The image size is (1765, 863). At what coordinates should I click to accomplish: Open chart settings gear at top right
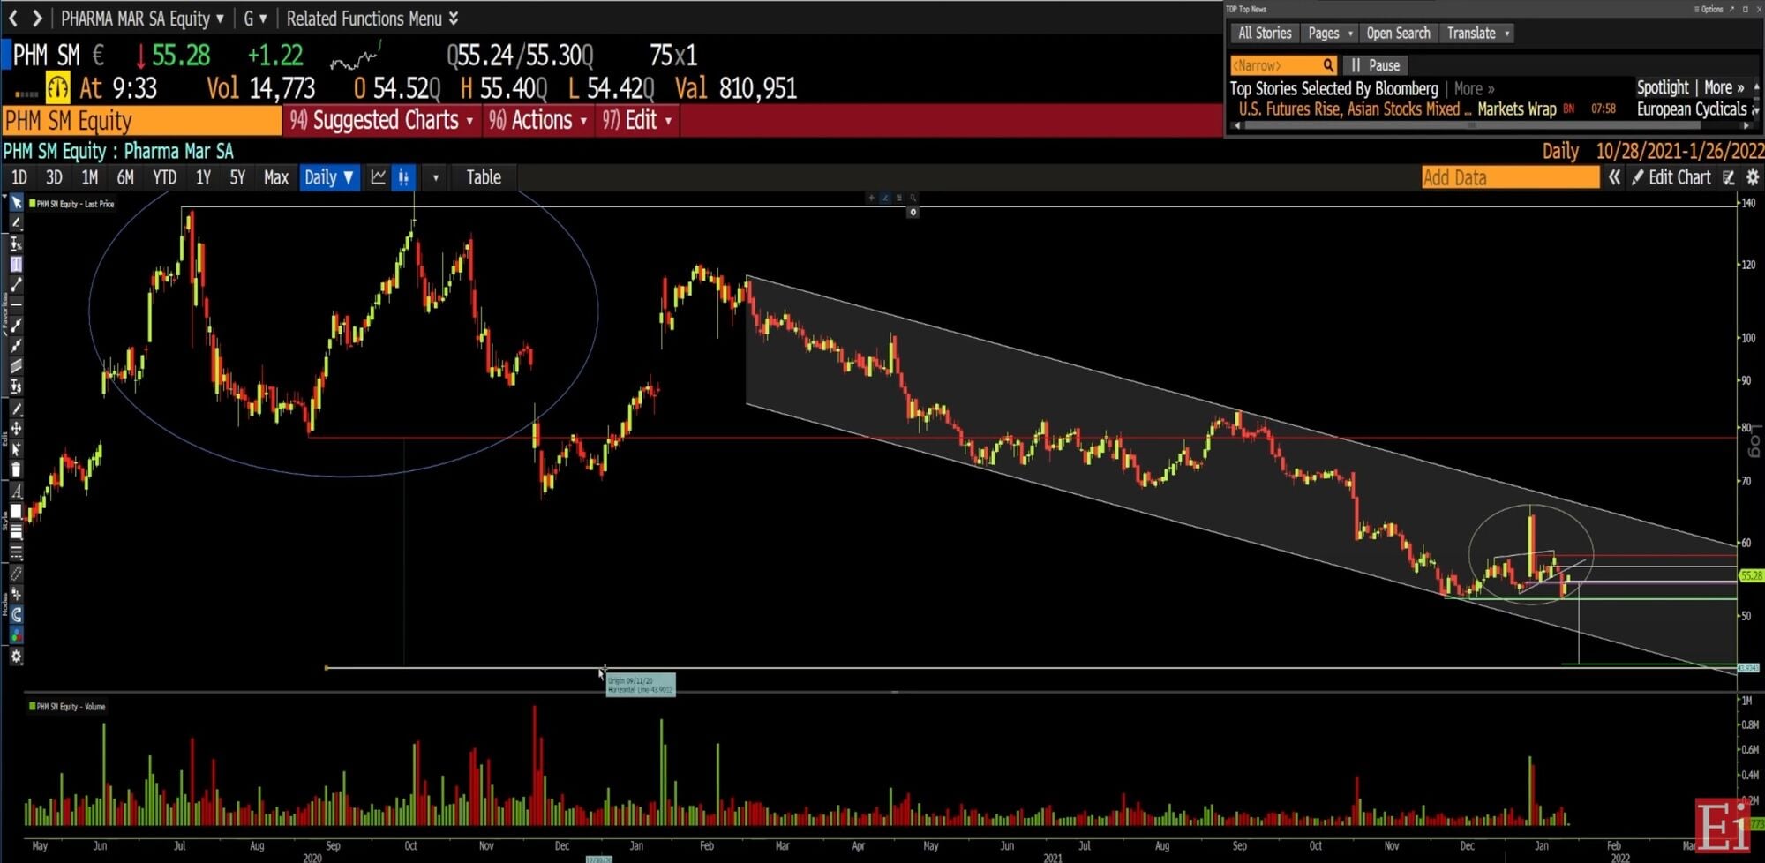(1753, 177)
